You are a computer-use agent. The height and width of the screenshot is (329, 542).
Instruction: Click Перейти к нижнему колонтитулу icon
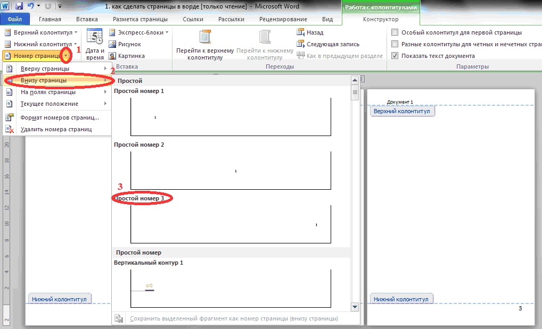click(x=265, y=37)
